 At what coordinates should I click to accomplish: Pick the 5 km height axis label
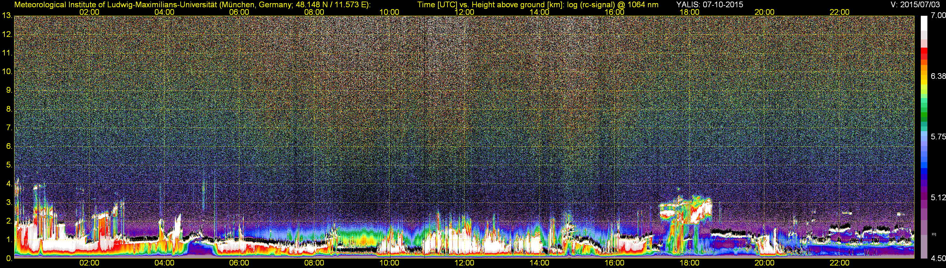pos(9,165)
